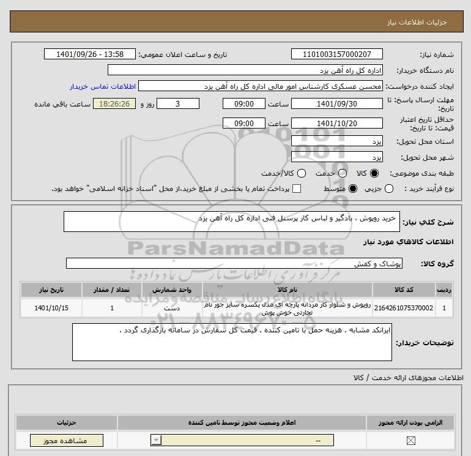This screenshot has width=471, height=456.
Task: Click the remaining time 18:26:26 field
Action: point(114,103)
